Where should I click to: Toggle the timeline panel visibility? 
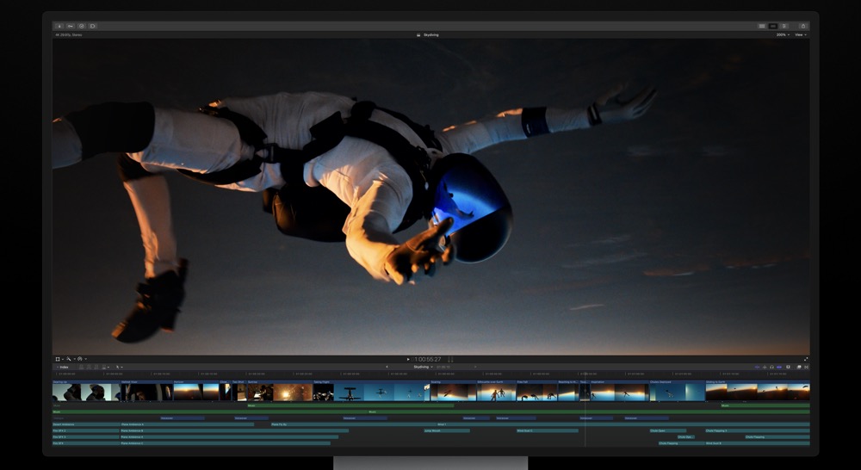[772, 26]
